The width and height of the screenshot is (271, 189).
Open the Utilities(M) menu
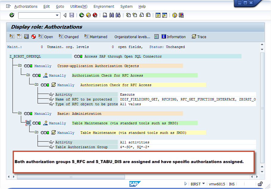click(x=79, y=6)
